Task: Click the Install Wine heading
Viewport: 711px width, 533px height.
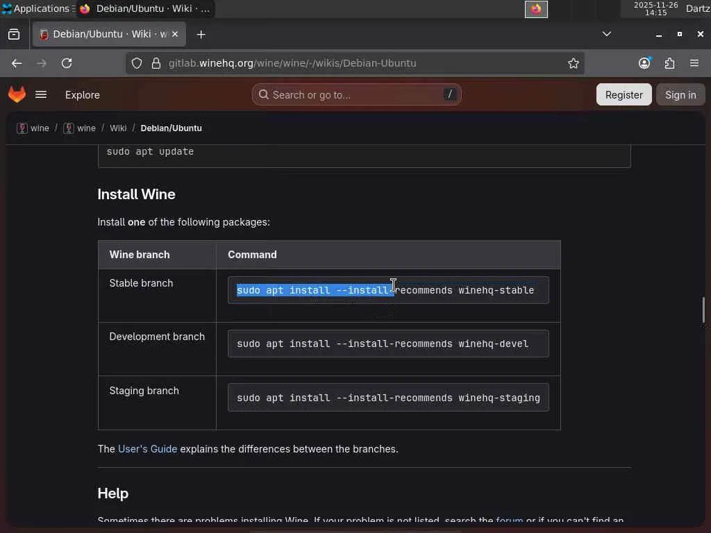Action: click(x=137, y=194)
